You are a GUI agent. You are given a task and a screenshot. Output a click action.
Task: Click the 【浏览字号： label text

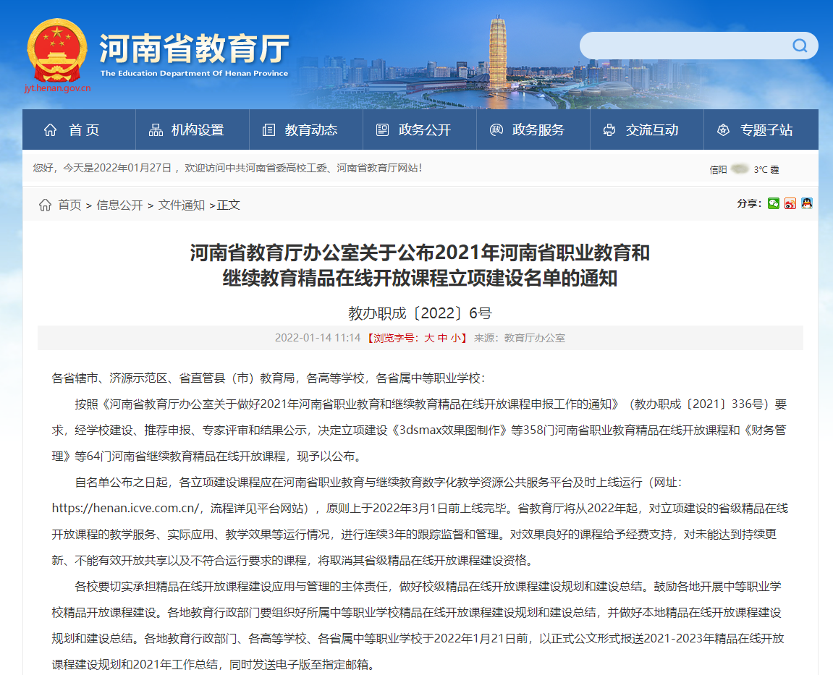393,339
